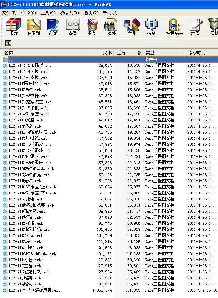Screen dimensions: 218x298
Task: Click file icon of LCZ-71I主链.exb
Action: [5, 266]
